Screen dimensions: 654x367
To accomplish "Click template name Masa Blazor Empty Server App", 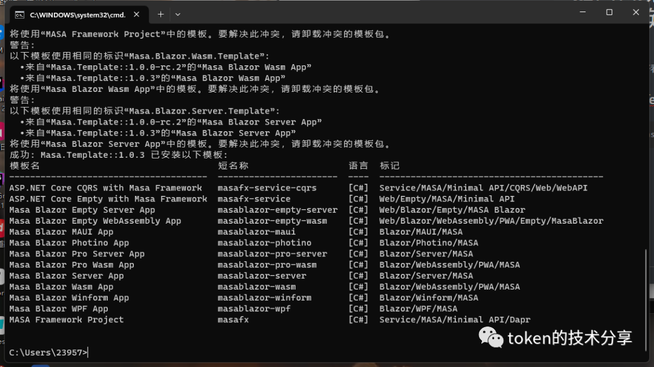I will 82,210.
